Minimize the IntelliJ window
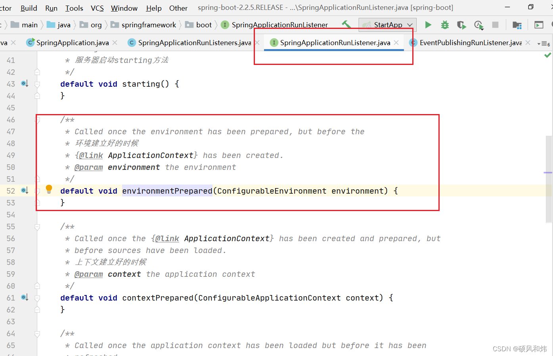553x356 pixels. coord(508,7)
